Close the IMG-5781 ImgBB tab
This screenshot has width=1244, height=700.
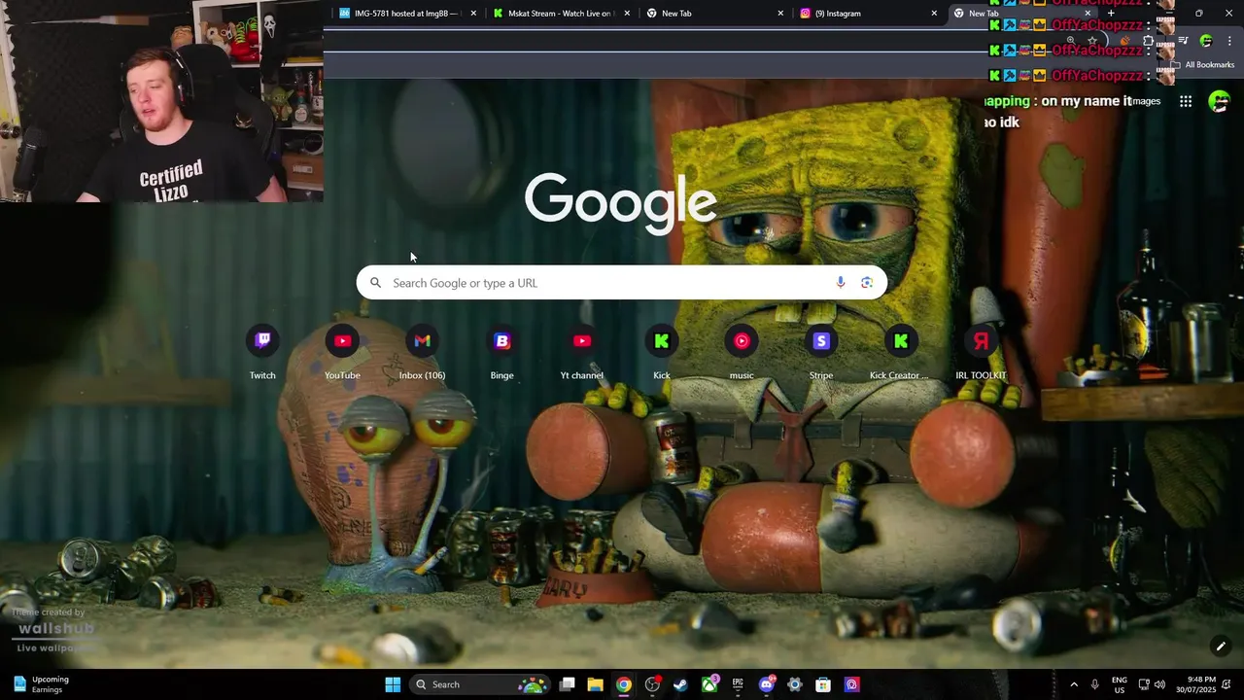coord(473,14)
